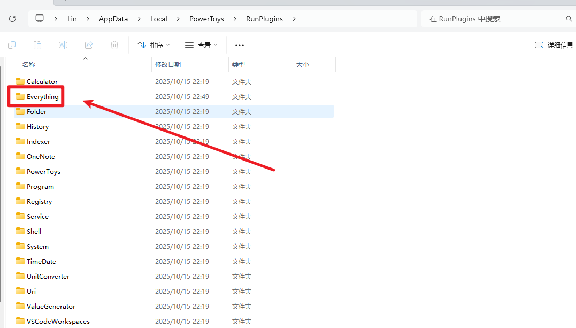This screenshot has width=576, height=328.
Task: Click the paste clipboard icon
Action: click(x=37, y=45)
